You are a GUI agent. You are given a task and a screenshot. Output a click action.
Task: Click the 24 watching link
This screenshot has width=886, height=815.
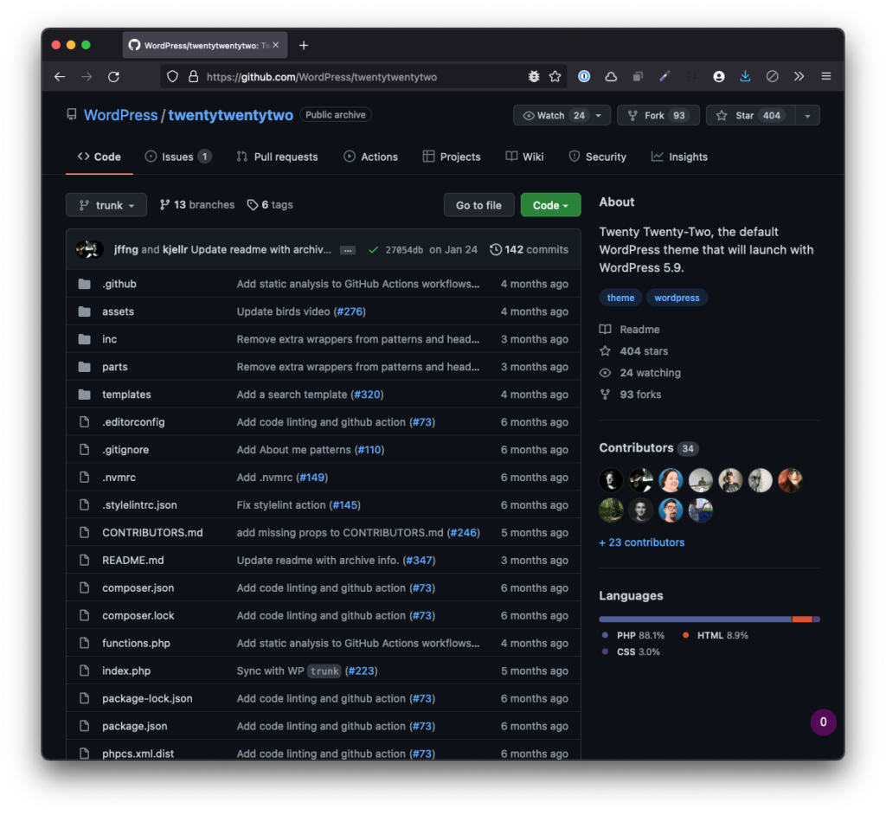click(x=640, y=372)
